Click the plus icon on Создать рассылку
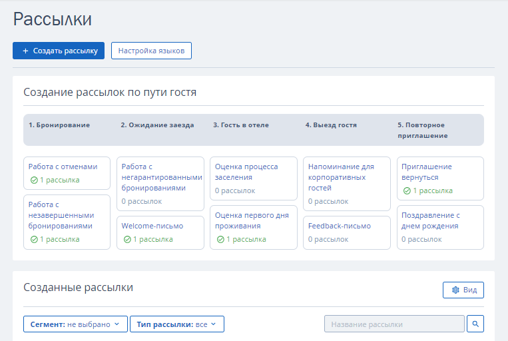The width and height of the screenshot is (508, 341). point(25,51)
